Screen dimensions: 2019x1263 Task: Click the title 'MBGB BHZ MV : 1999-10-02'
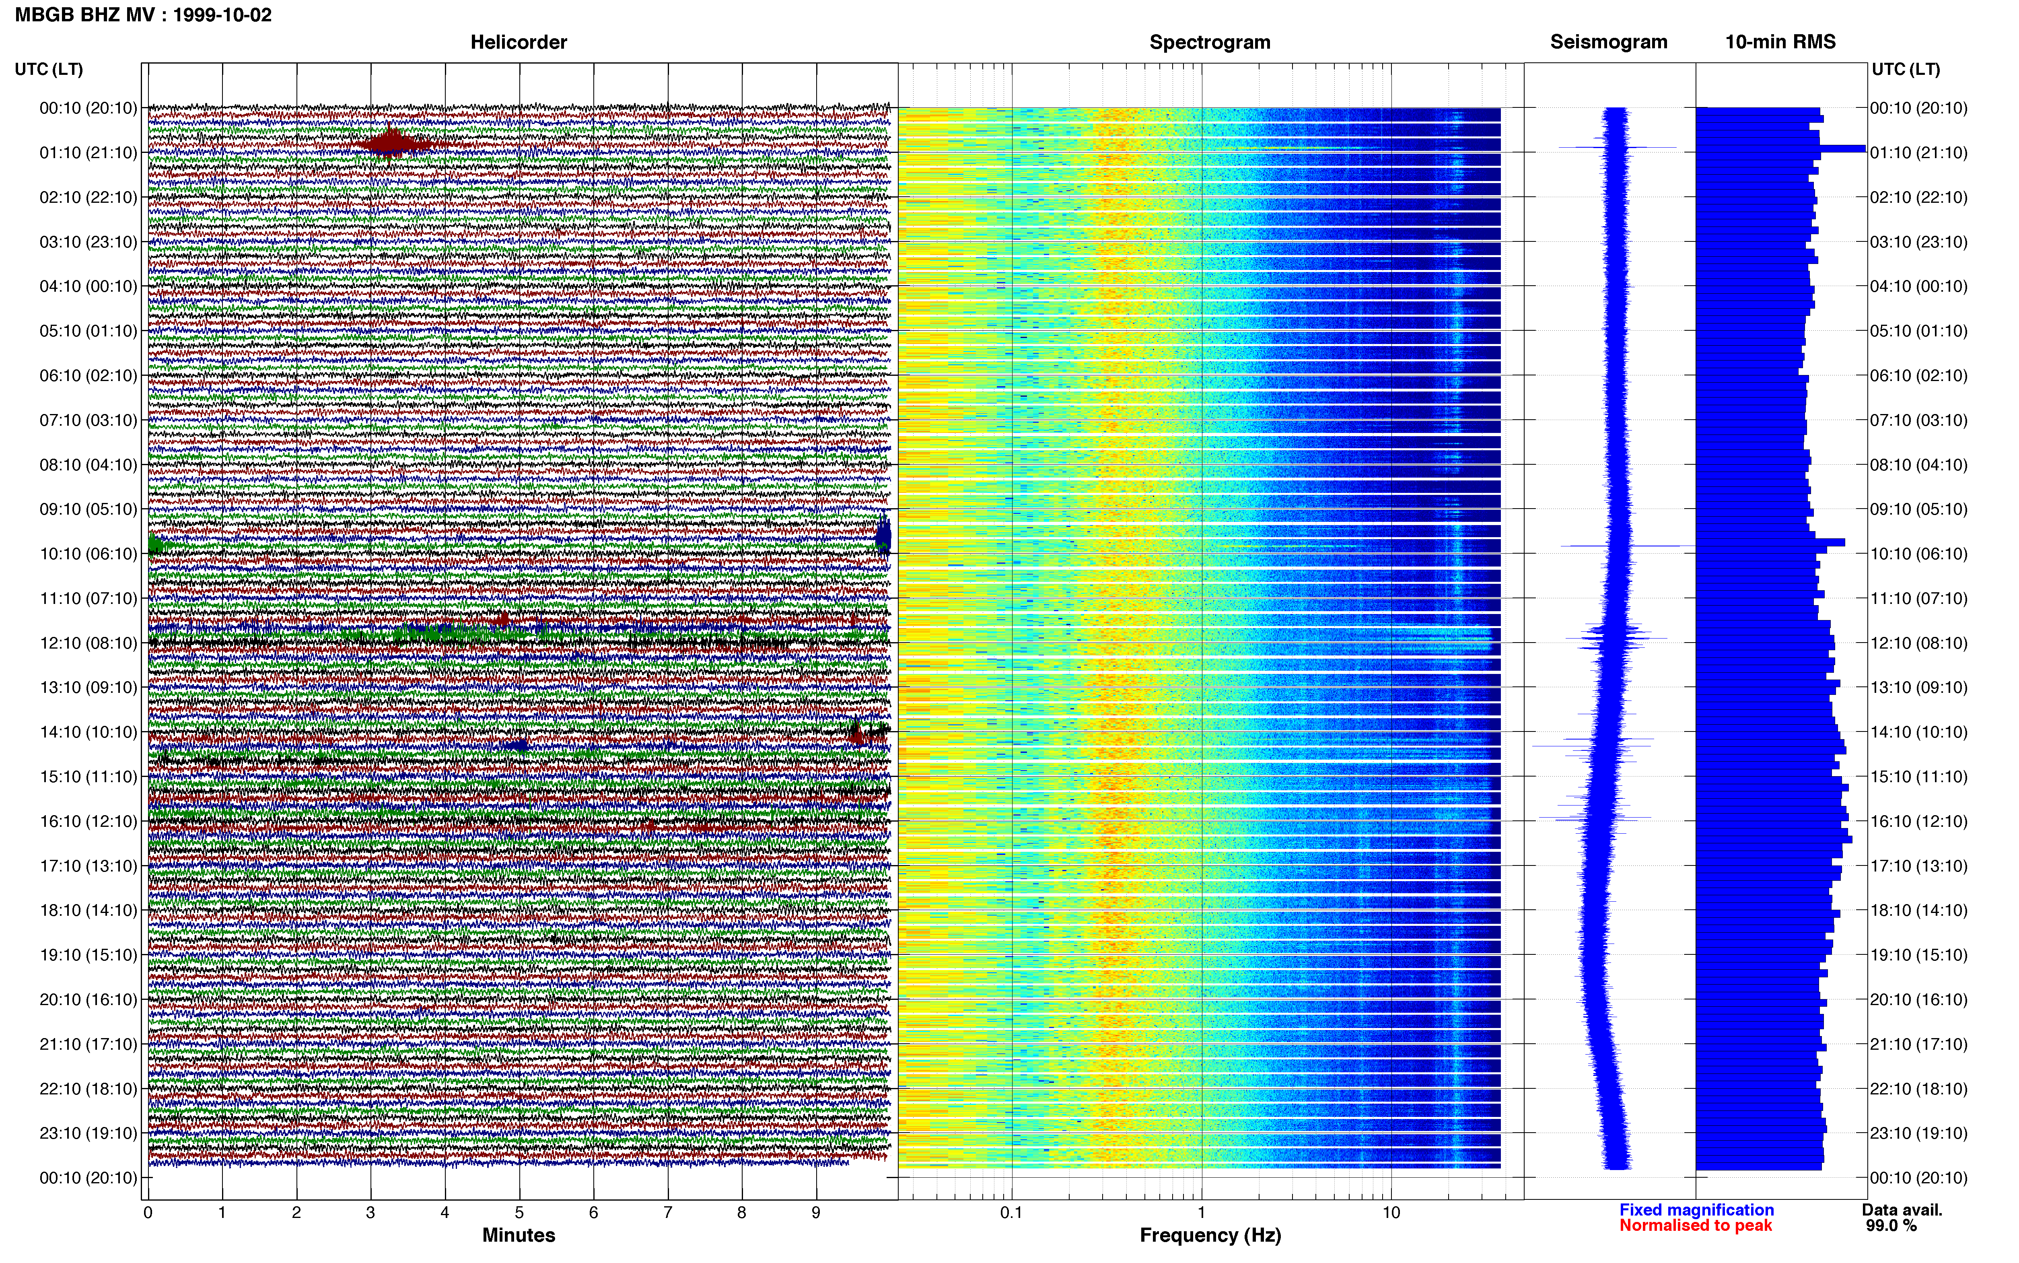(144, 15)
